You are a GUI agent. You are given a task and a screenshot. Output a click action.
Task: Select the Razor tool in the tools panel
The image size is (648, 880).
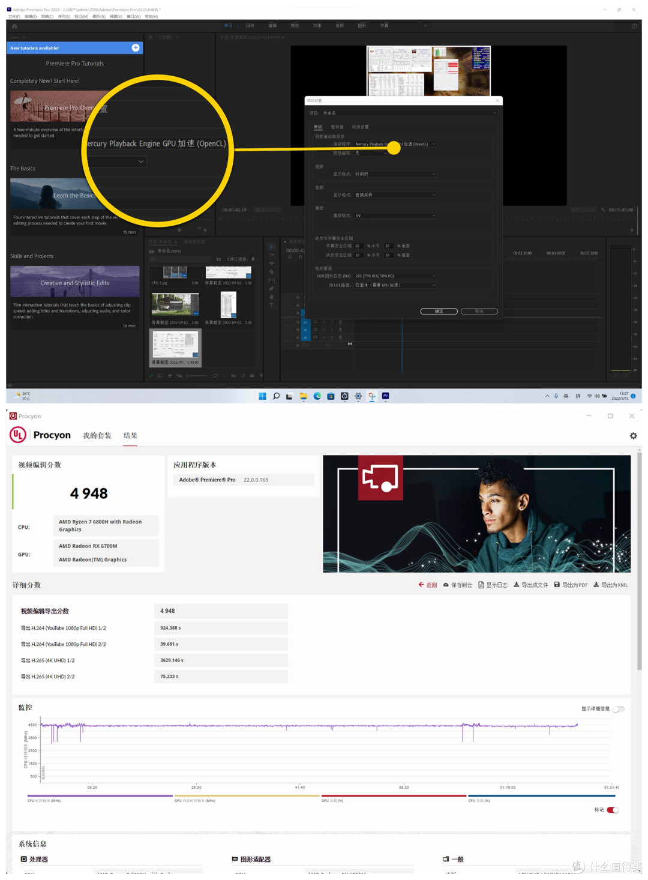point(272,272)
